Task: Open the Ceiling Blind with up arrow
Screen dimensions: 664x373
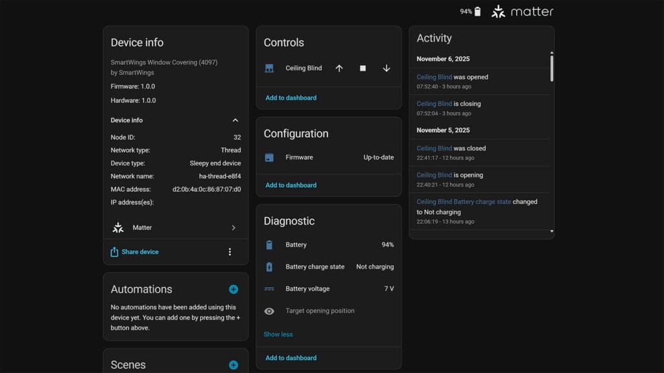Action: tap(339, 68)
